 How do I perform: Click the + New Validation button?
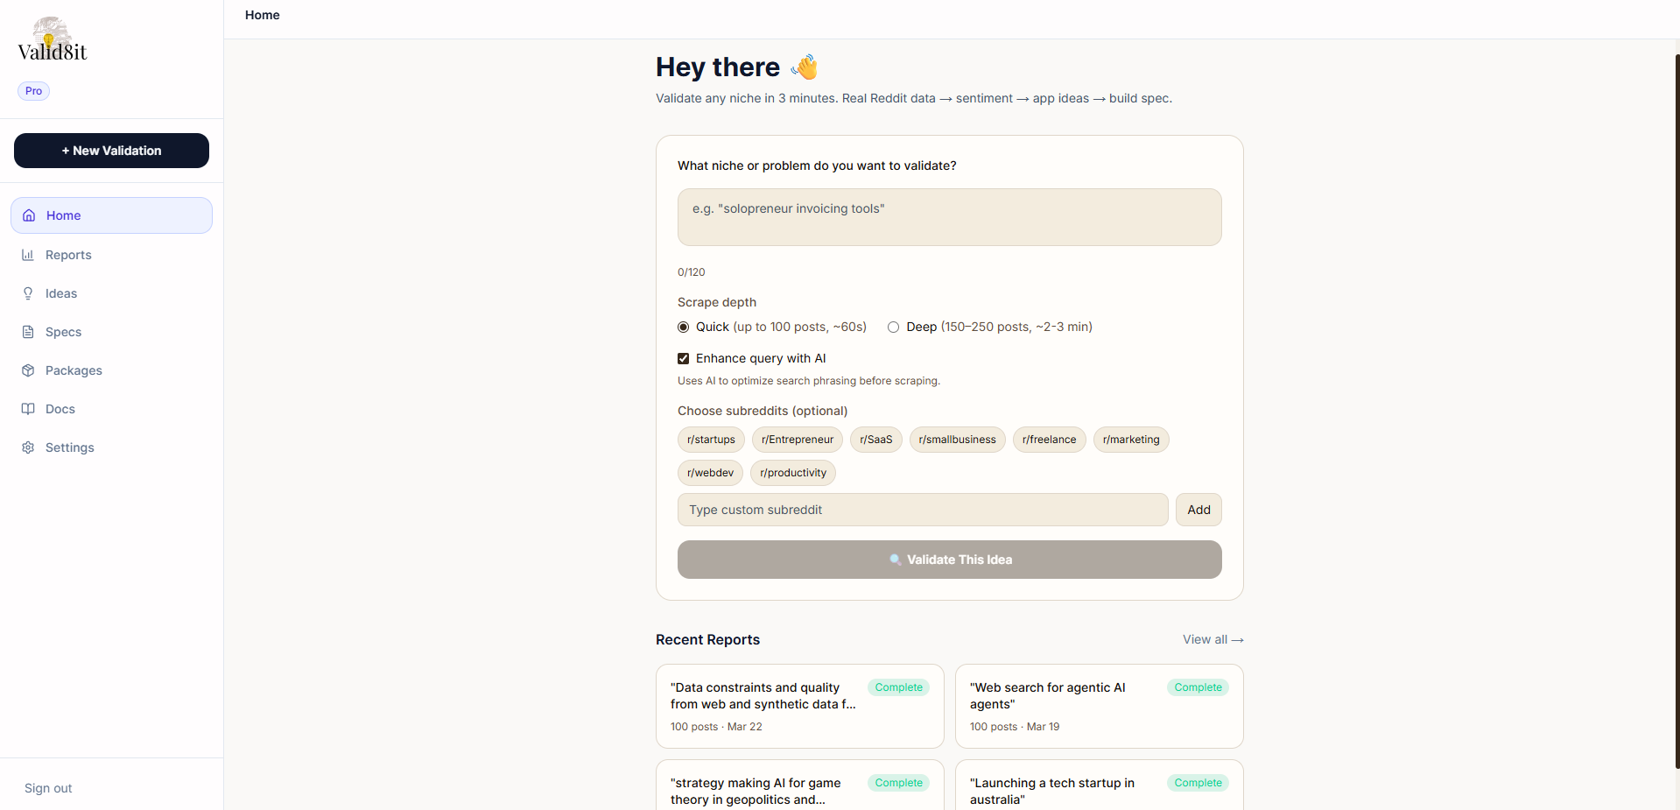coord(111,151)
